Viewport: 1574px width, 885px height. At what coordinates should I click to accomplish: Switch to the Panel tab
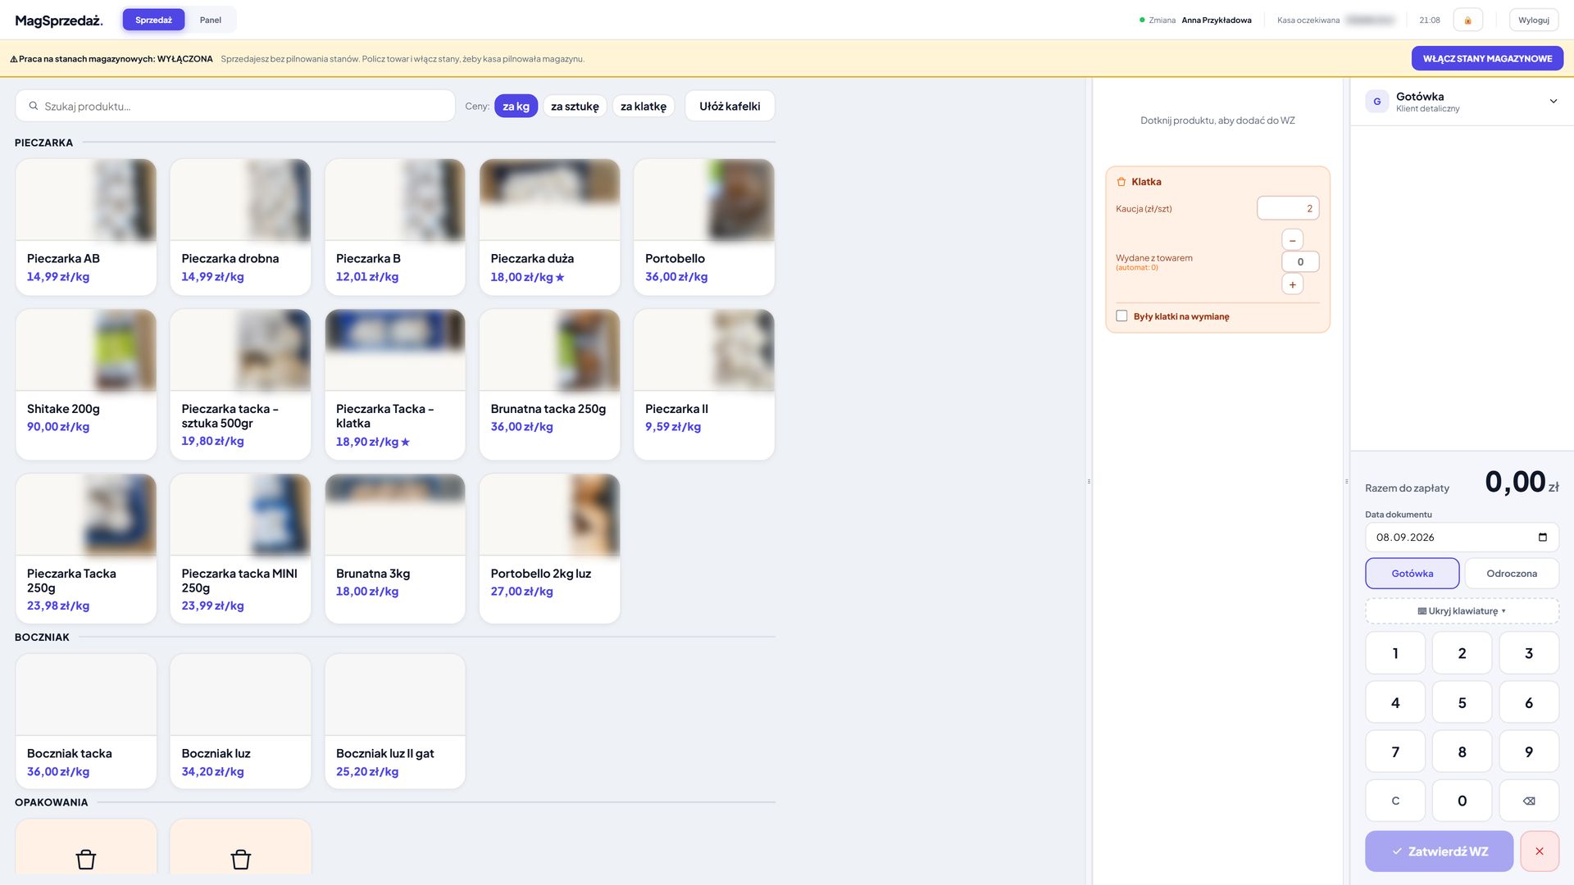click(211, 20)
